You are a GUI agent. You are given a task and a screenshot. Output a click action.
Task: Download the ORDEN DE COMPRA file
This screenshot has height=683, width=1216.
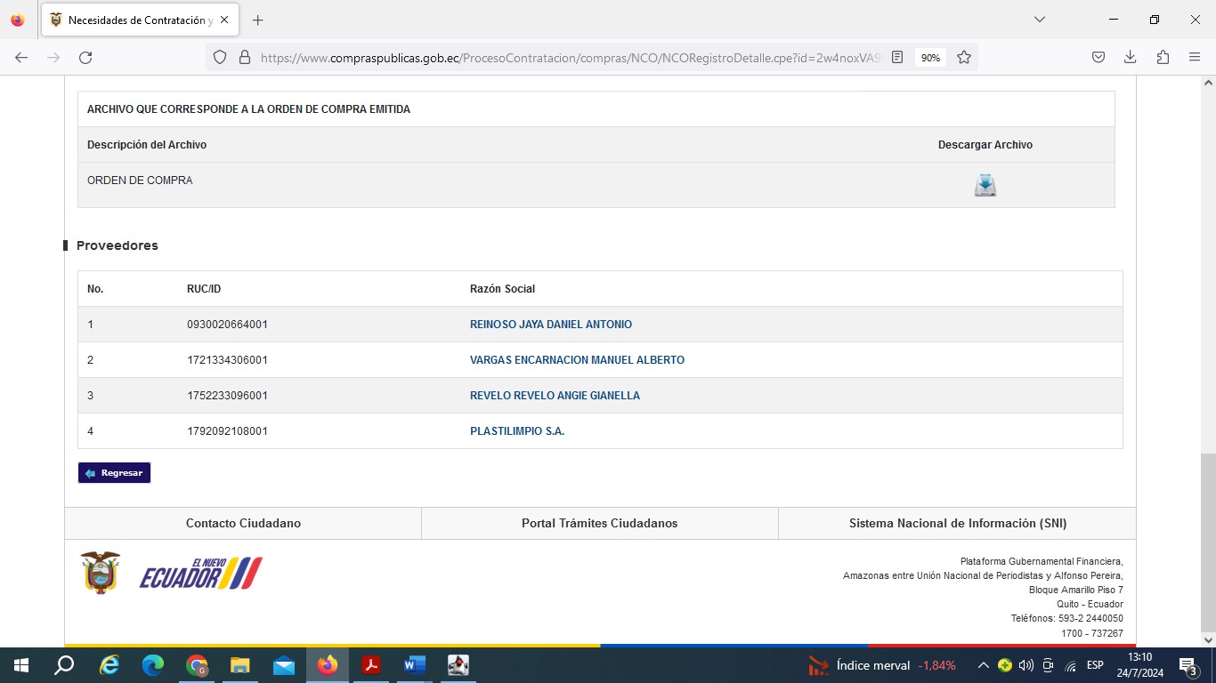[985, 185]
